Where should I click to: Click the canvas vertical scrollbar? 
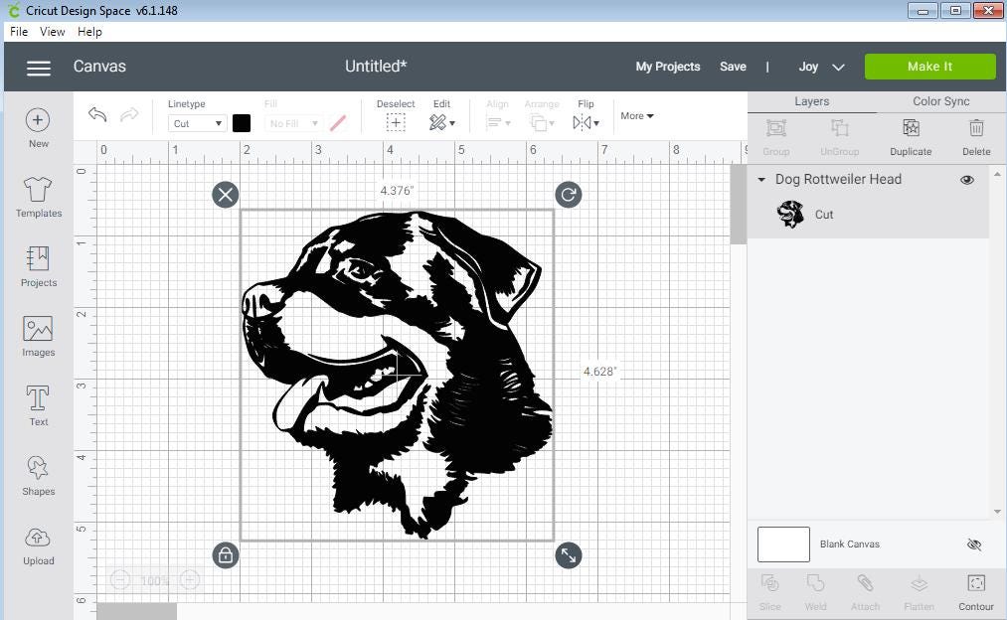pos(738,204)
